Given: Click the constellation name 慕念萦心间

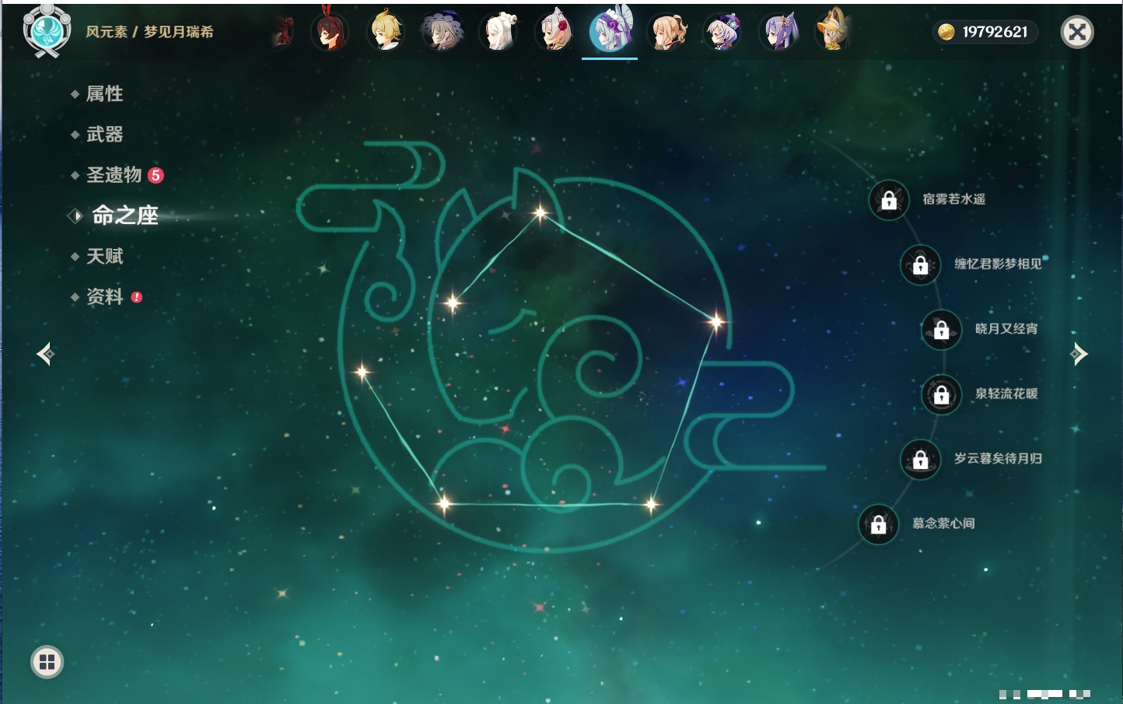Looking at the screenshot, I should (943, 524).
